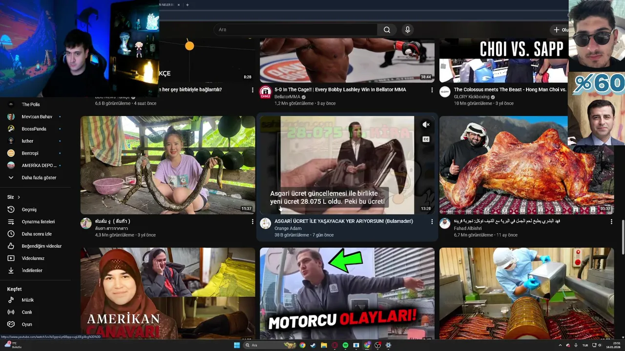625x351 pixels.
Task: Unmute the ASGARİ ÜCRET preview video
Action: (426, 125)
